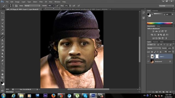This screenshot has width=175, height=98.
Task: Click the foreground color swatch in Color panel
Action: point(148,14)
